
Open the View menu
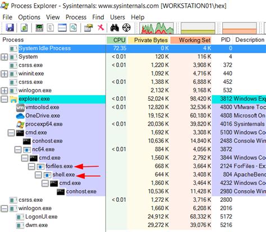pos(53,17)
